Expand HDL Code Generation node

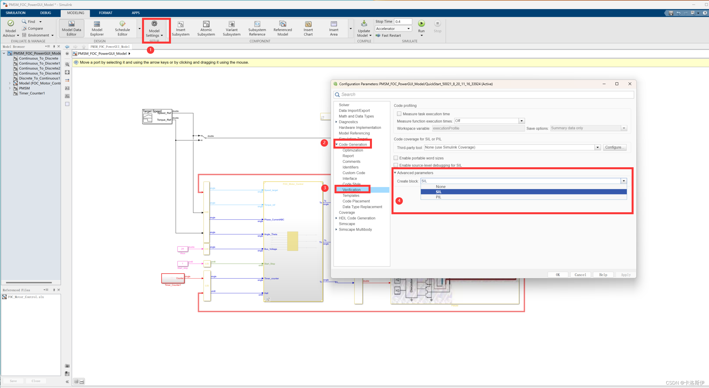[x=336, y=218]
